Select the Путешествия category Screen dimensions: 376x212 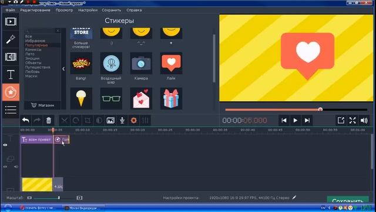38,67
